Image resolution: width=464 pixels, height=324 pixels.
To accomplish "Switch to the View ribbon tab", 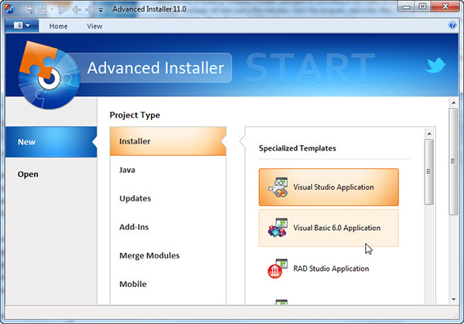I will [x=94, y=26].
